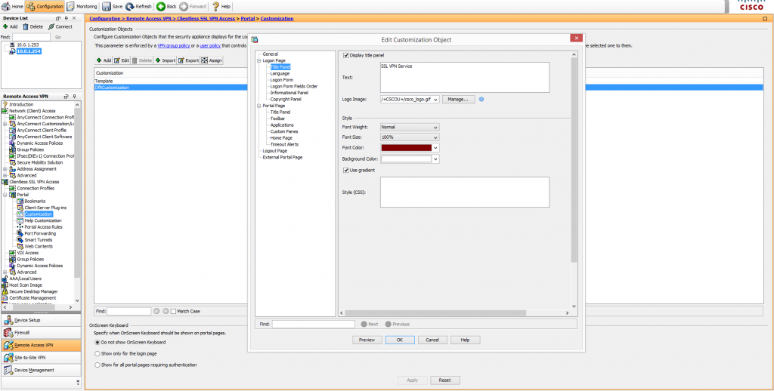Connect to a device in Device List
Image resolution: width=774 pixels, height=391 pixels.
tap(60, 26)
